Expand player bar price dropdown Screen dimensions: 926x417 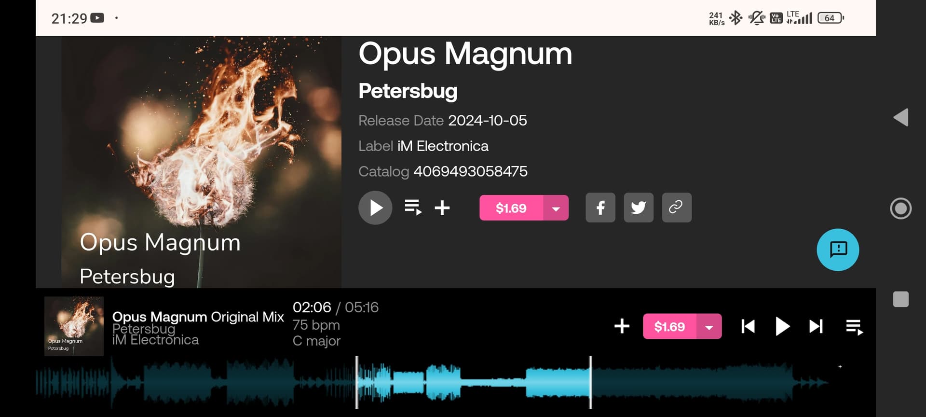click(x=709, y=326)
